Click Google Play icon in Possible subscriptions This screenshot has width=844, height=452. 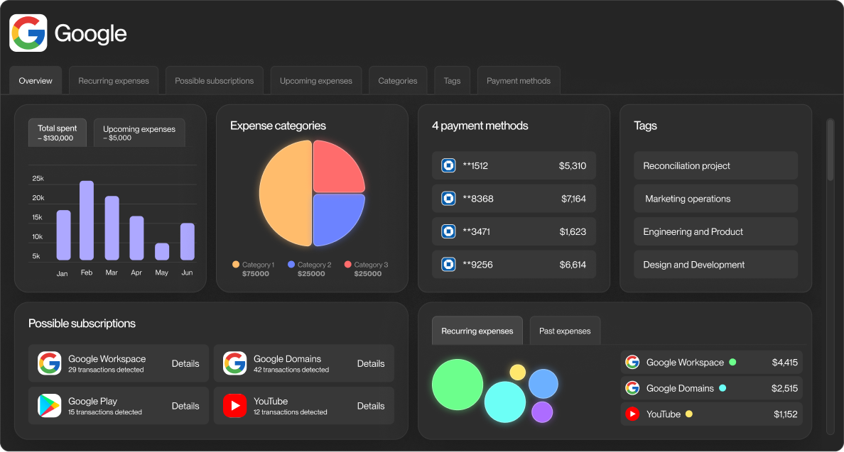50,406
